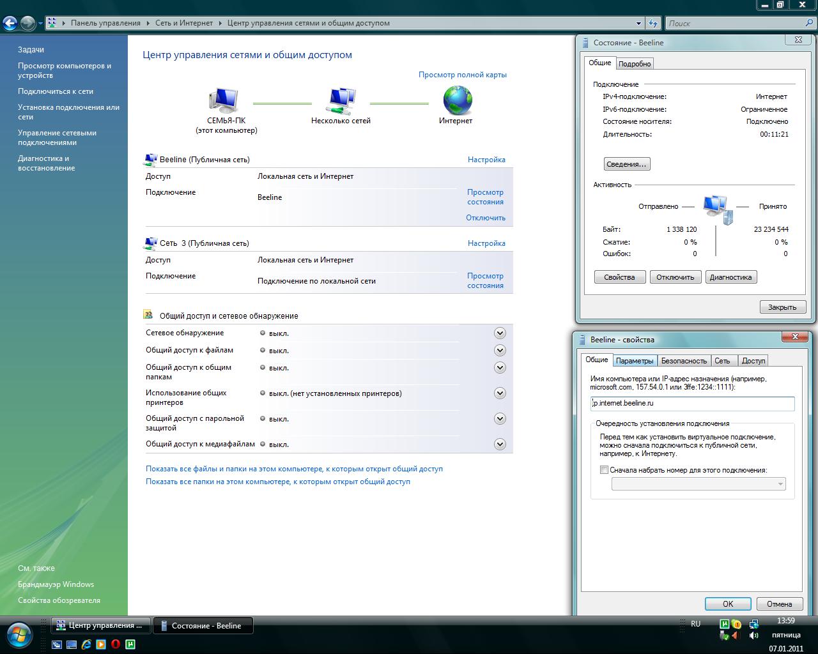Switch to the Параметры tab

click(635, 361)
